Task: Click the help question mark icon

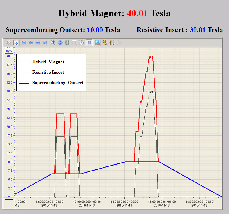Action: tap(9, 43)
